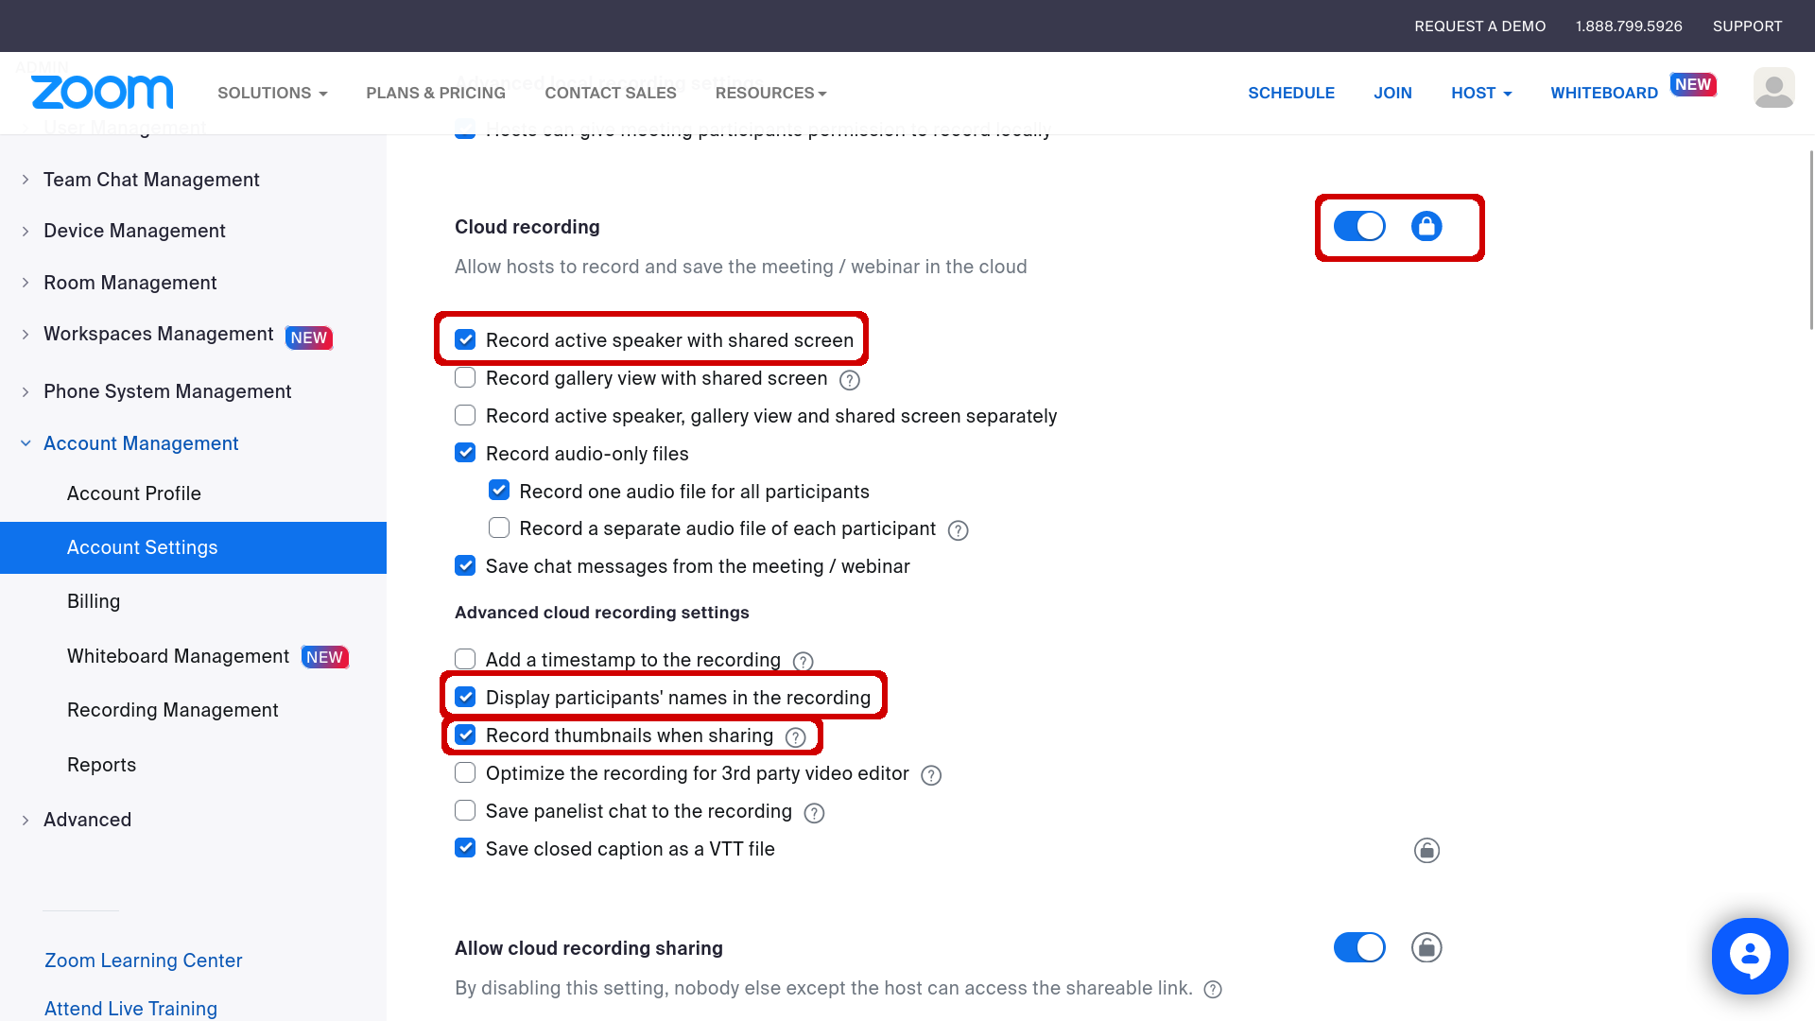This screenshot has width=1815, height=1021.
Task: Check Record gallery view with shared screen
Action: 465,377
